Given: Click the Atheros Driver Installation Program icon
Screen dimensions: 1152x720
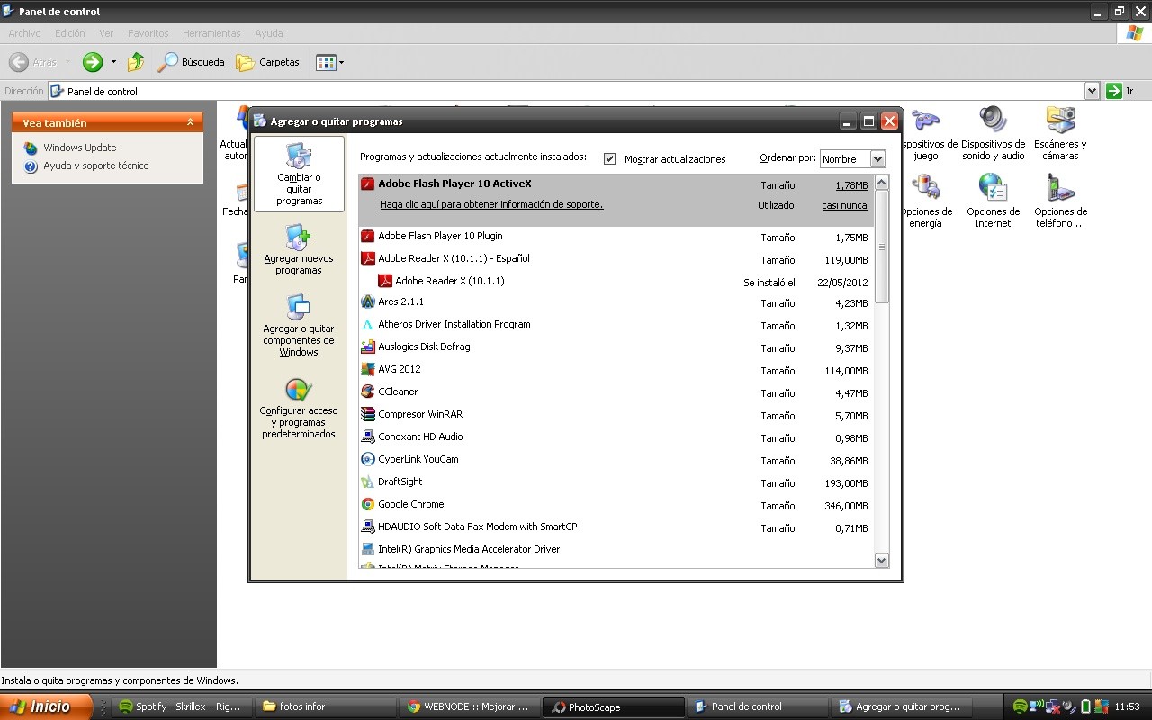Looking at the screenshot, I should click(x=367, y=324).
